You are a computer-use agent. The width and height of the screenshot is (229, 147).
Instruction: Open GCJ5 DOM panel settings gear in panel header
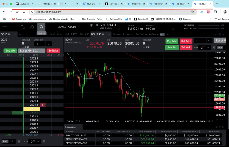54,34
